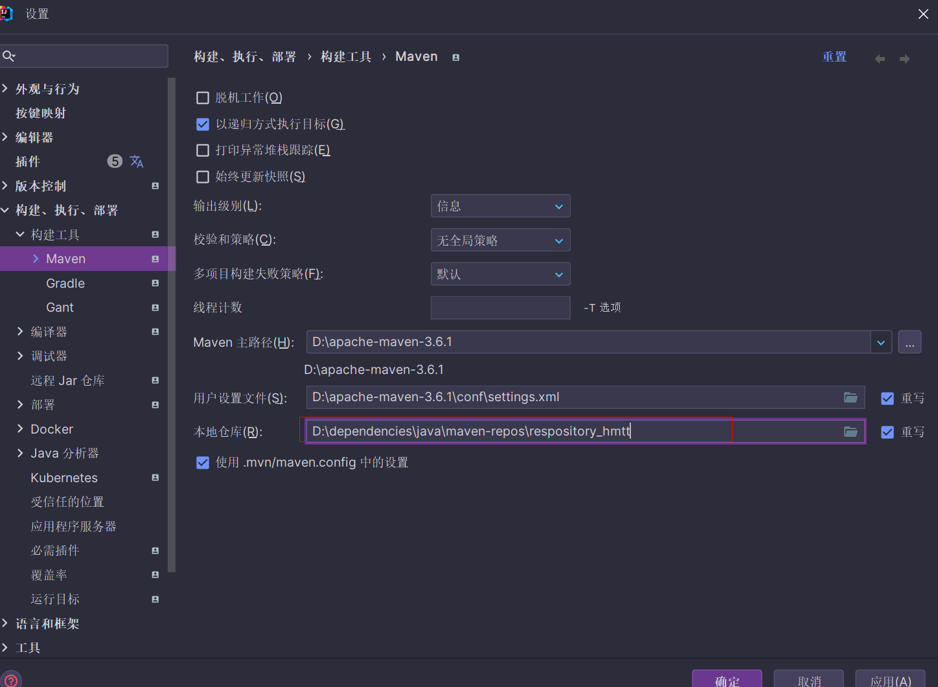Image resolution: width=938 pixels, height=687 pixels.
Task: Click the 确定 button
Action: coord(727,679)
